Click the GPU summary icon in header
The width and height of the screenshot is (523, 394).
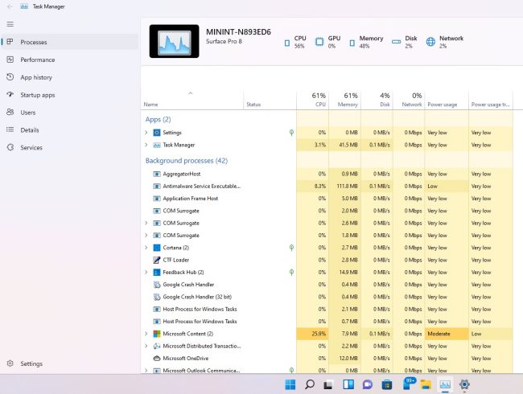pyautogui.click(x=320, y=42)
